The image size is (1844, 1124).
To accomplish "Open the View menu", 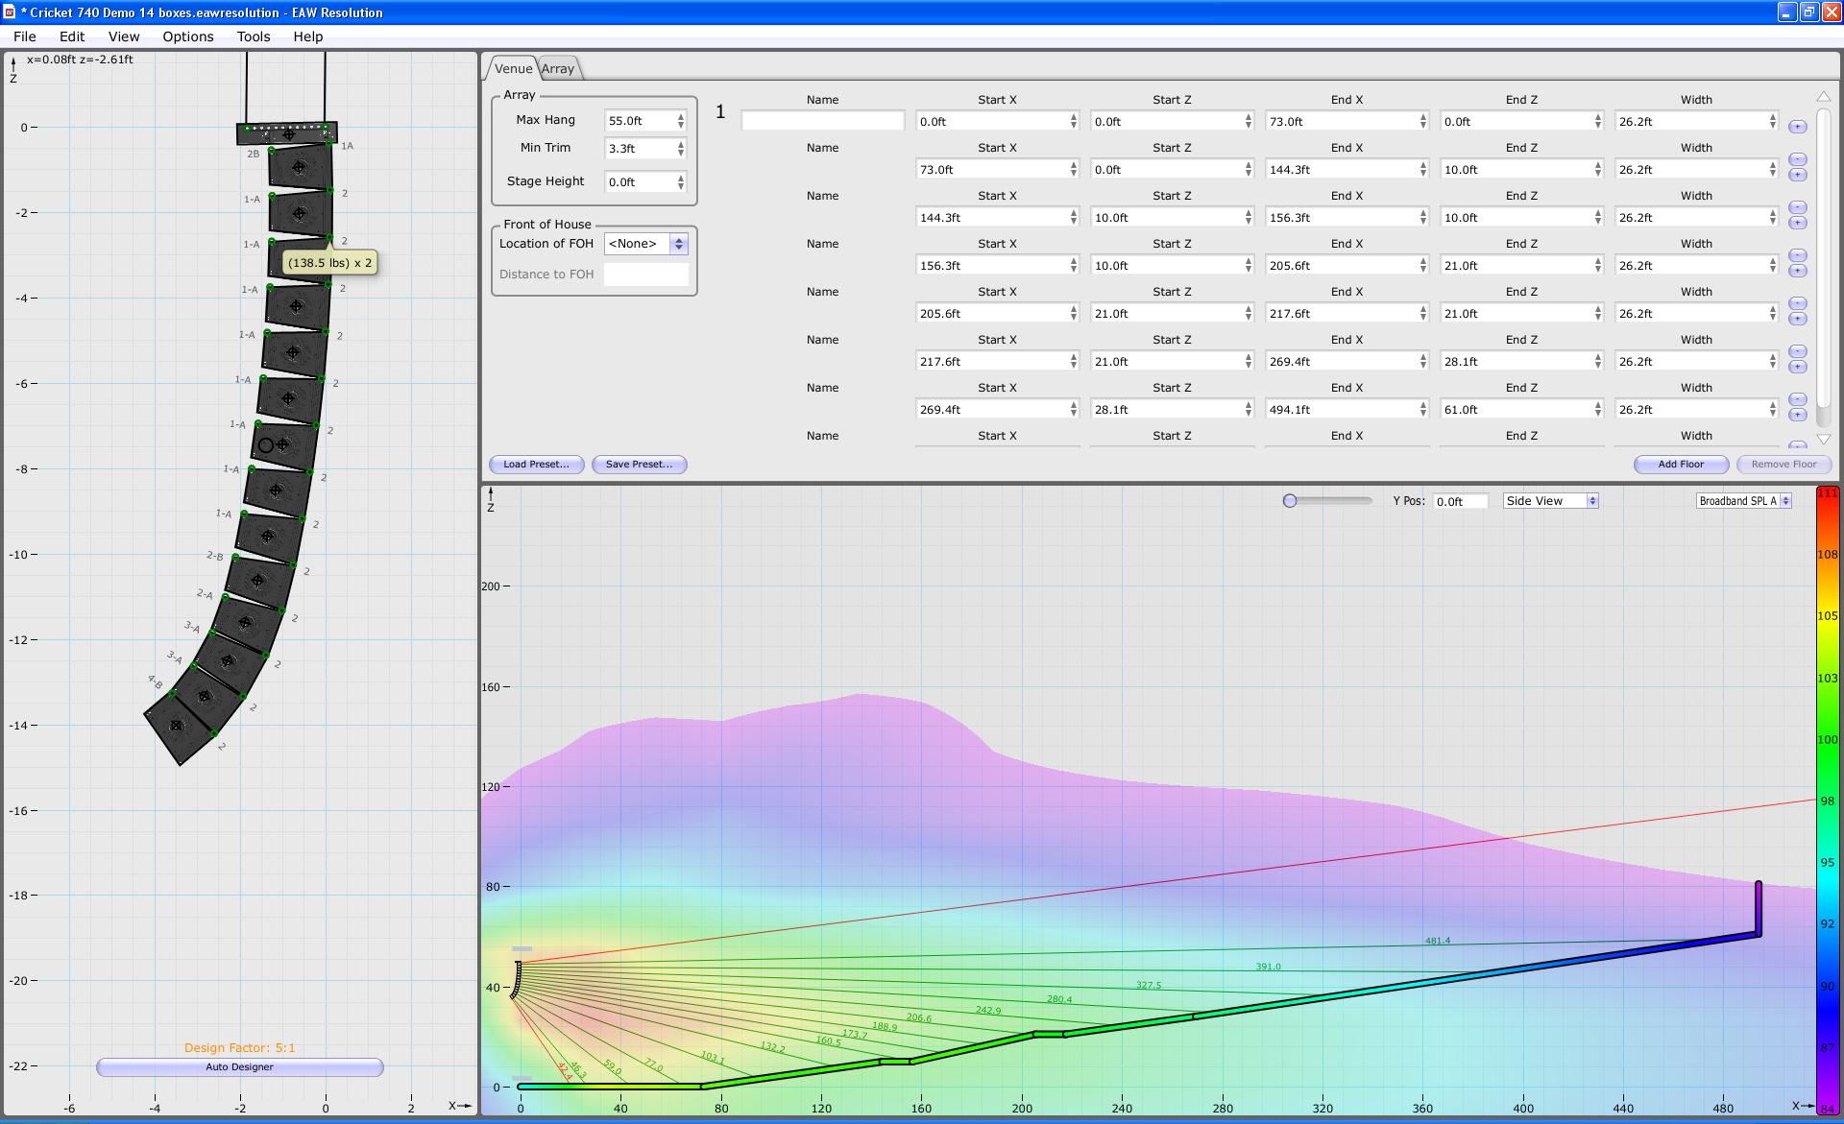I will [x=124, y=36].
